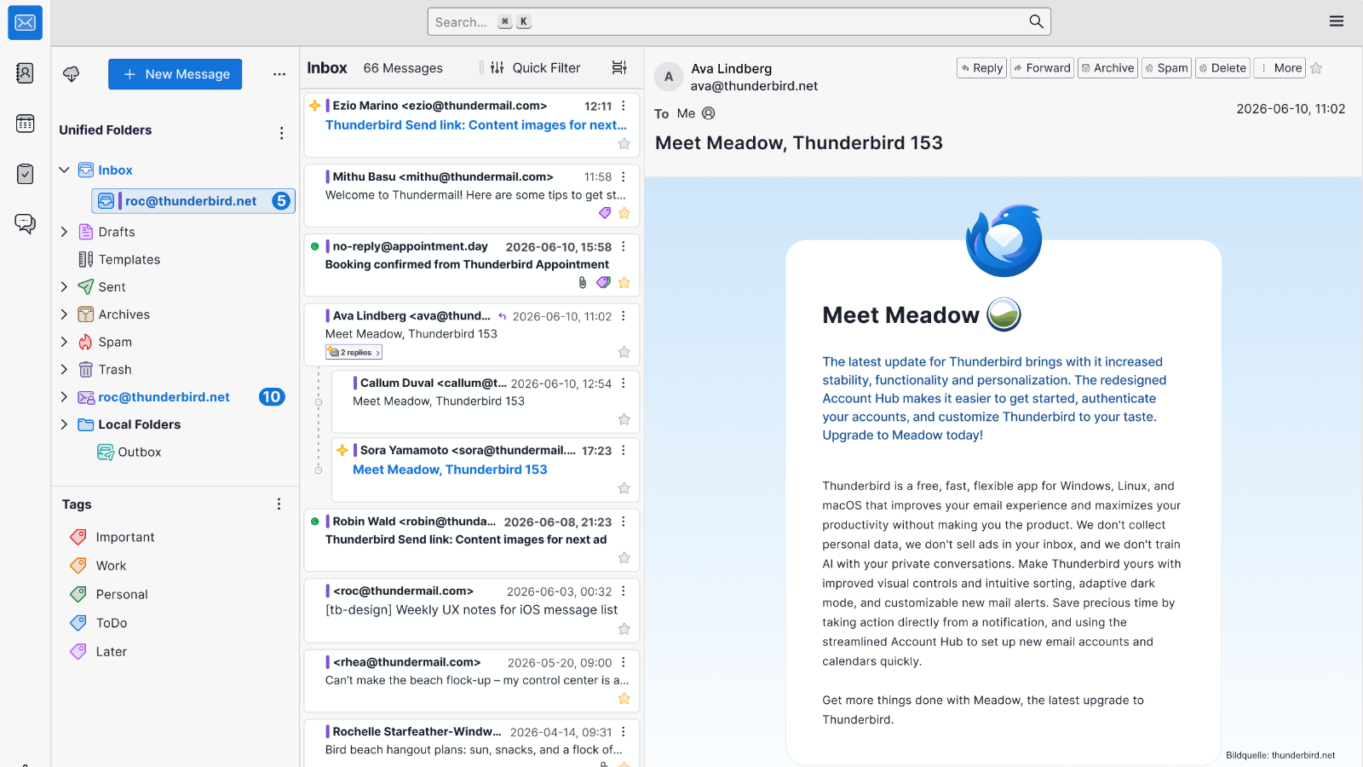Star the Sora Yamamoto message
The width and height of the screenshot is (1363, 767).
click(x=624, y=488)
